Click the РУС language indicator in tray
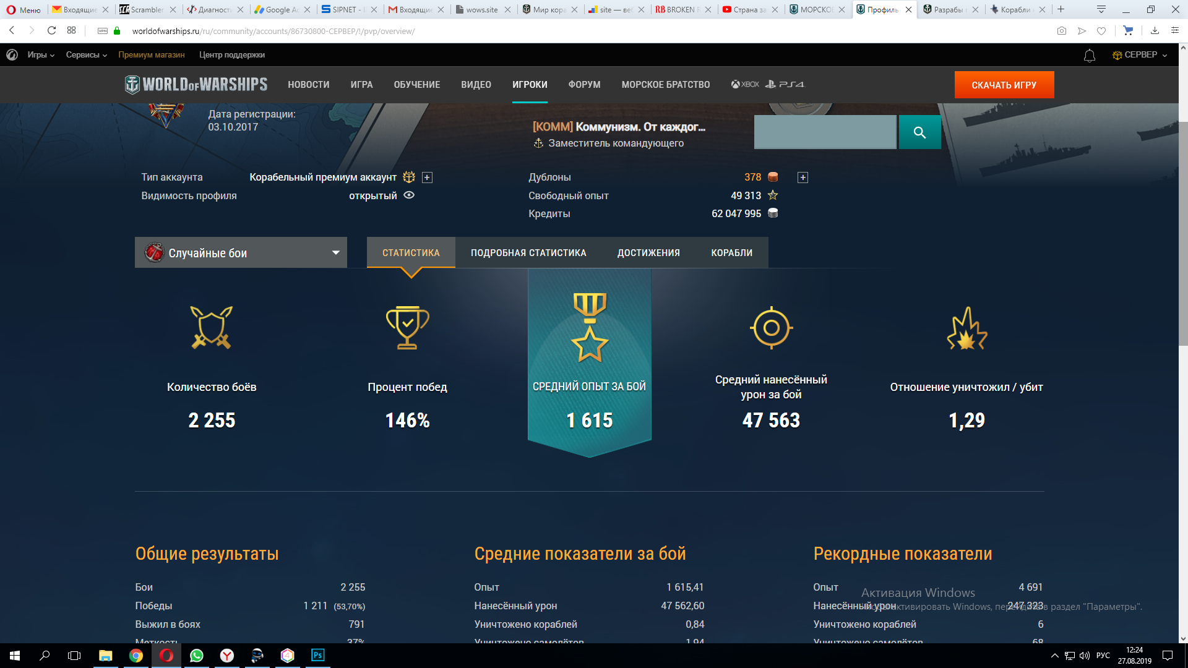The image size is (1188, 668). pyautogui.click(x=1103, y=656)
